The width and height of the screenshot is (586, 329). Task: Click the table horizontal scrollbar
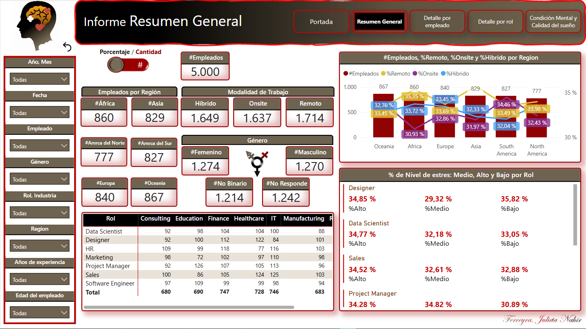click(x=189, y=307)
